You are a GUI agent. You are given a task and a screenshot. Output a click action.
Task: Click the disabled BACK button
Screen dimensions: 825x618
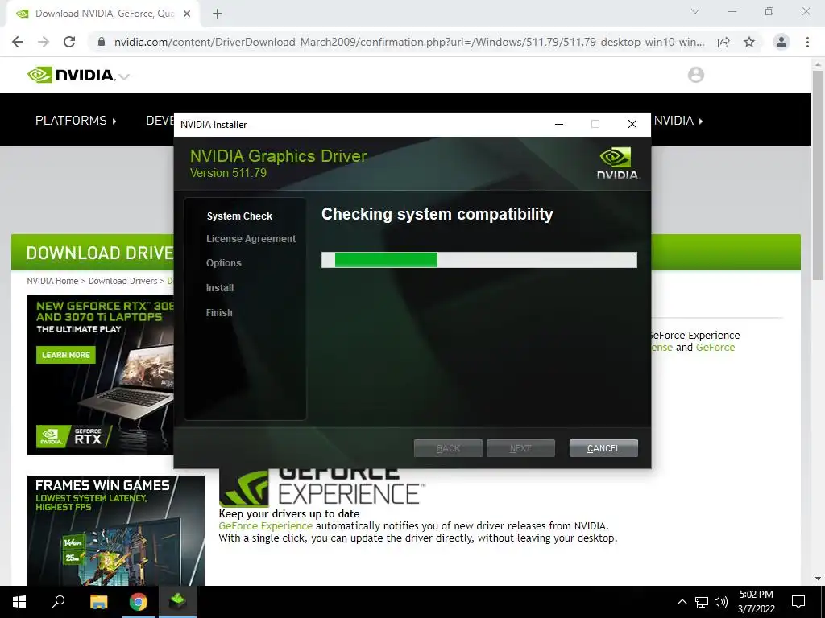[x=448, y=448]
